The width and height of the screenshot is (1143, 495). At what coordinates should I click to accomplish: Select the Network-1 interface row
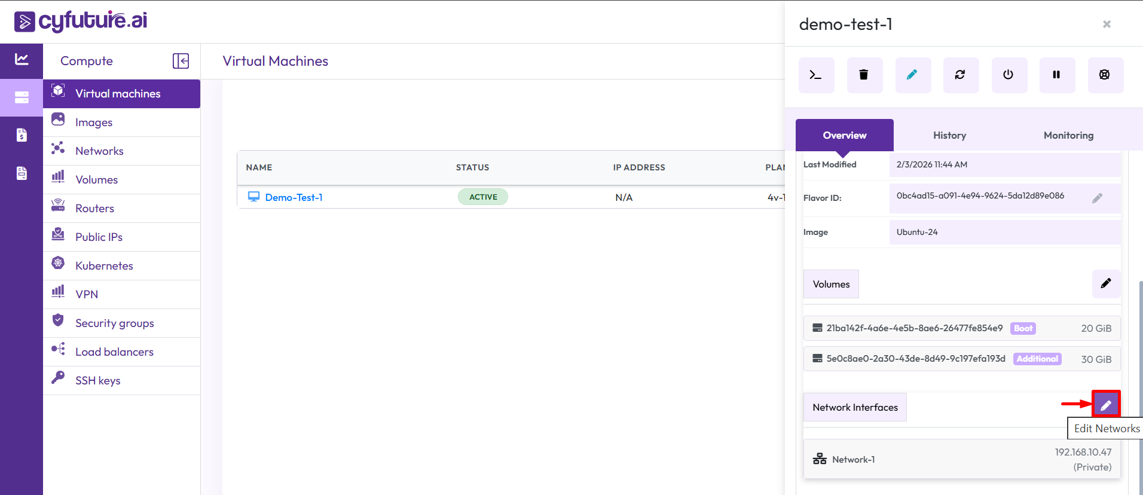tap(961, 459)
